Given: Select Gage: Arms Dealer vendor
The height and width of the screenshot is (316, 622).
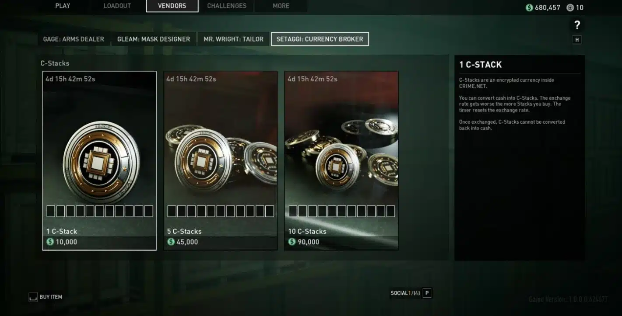Looking at the screenshot, I should [74, 39].
